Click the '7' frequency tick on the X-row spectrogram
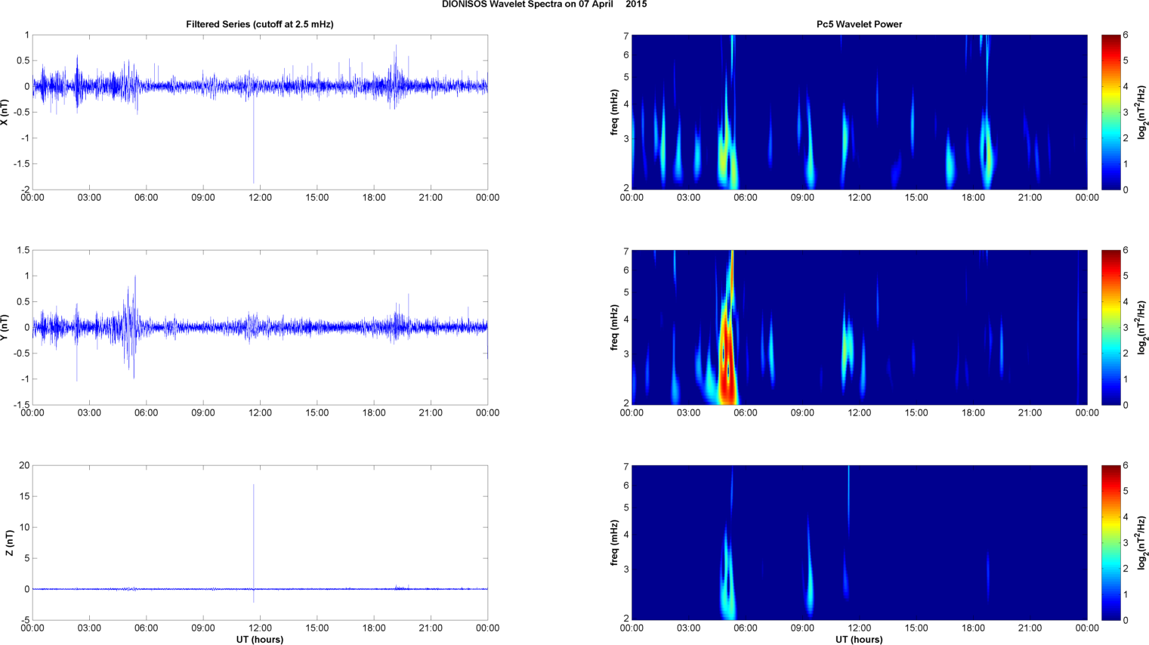1149x645 pixels. click(x=626, y=35)
